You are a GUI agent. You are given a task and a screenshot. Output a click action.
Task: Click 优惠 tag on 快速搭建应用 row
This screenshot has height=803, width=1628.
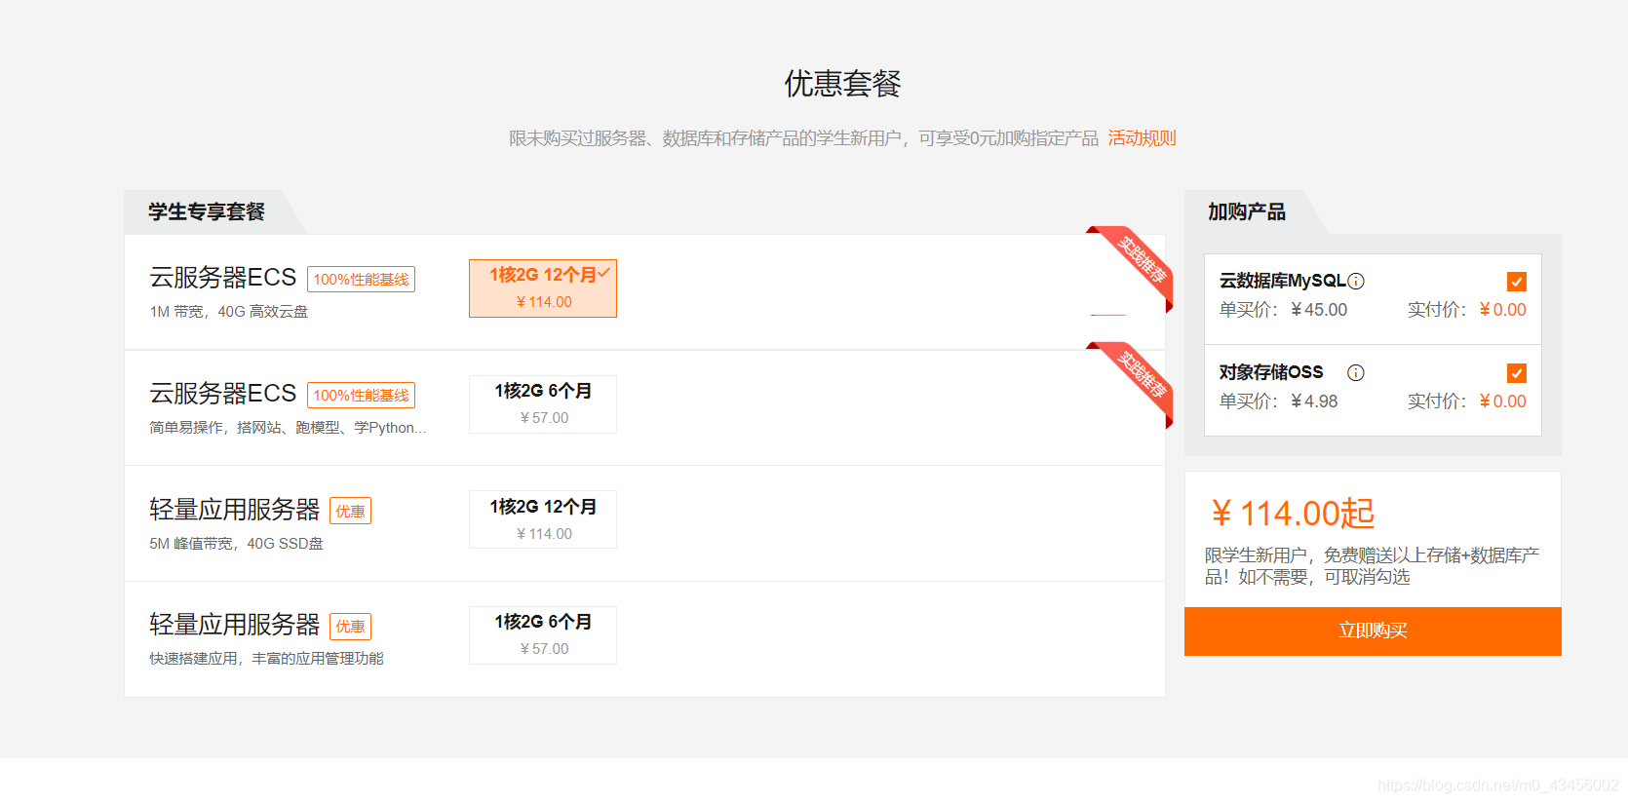click(x=350, y=627)
